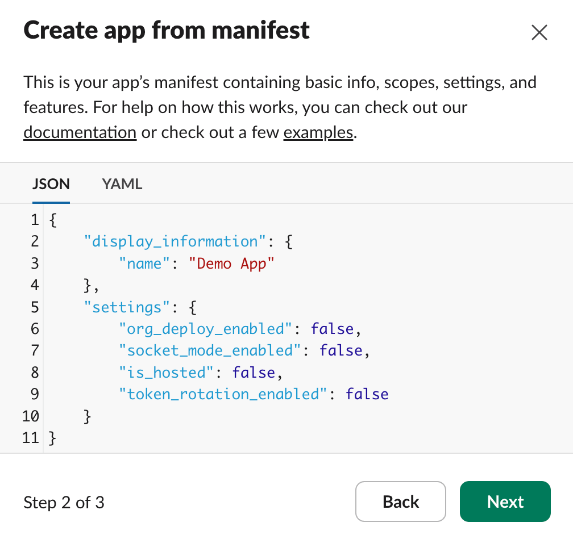Switch to the JSON tab
The width and height of the screenshot is (573, 535).
click(51, 184)
